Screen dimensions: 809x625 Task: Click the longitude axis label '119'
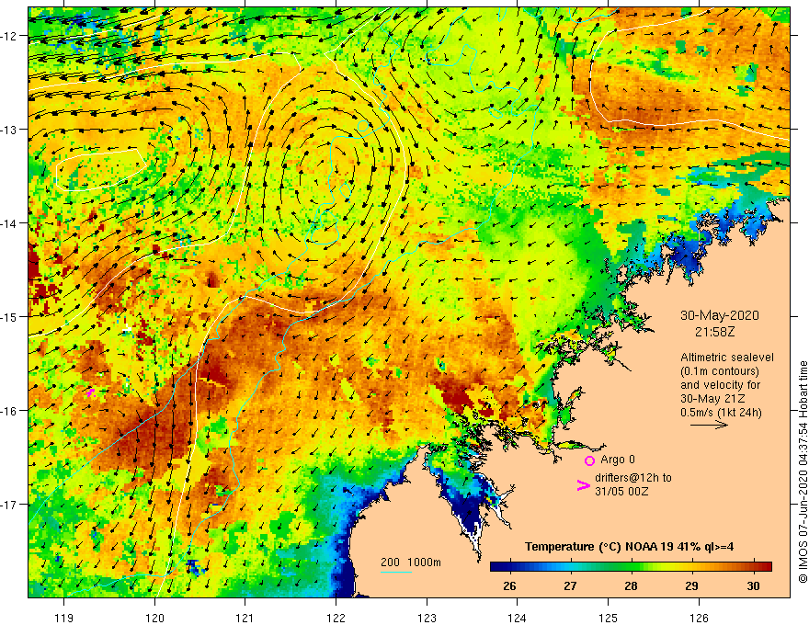[x=64, y=618]
